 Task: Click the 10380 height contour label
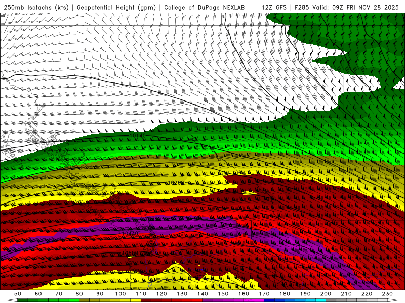click(x=153, y=219)
